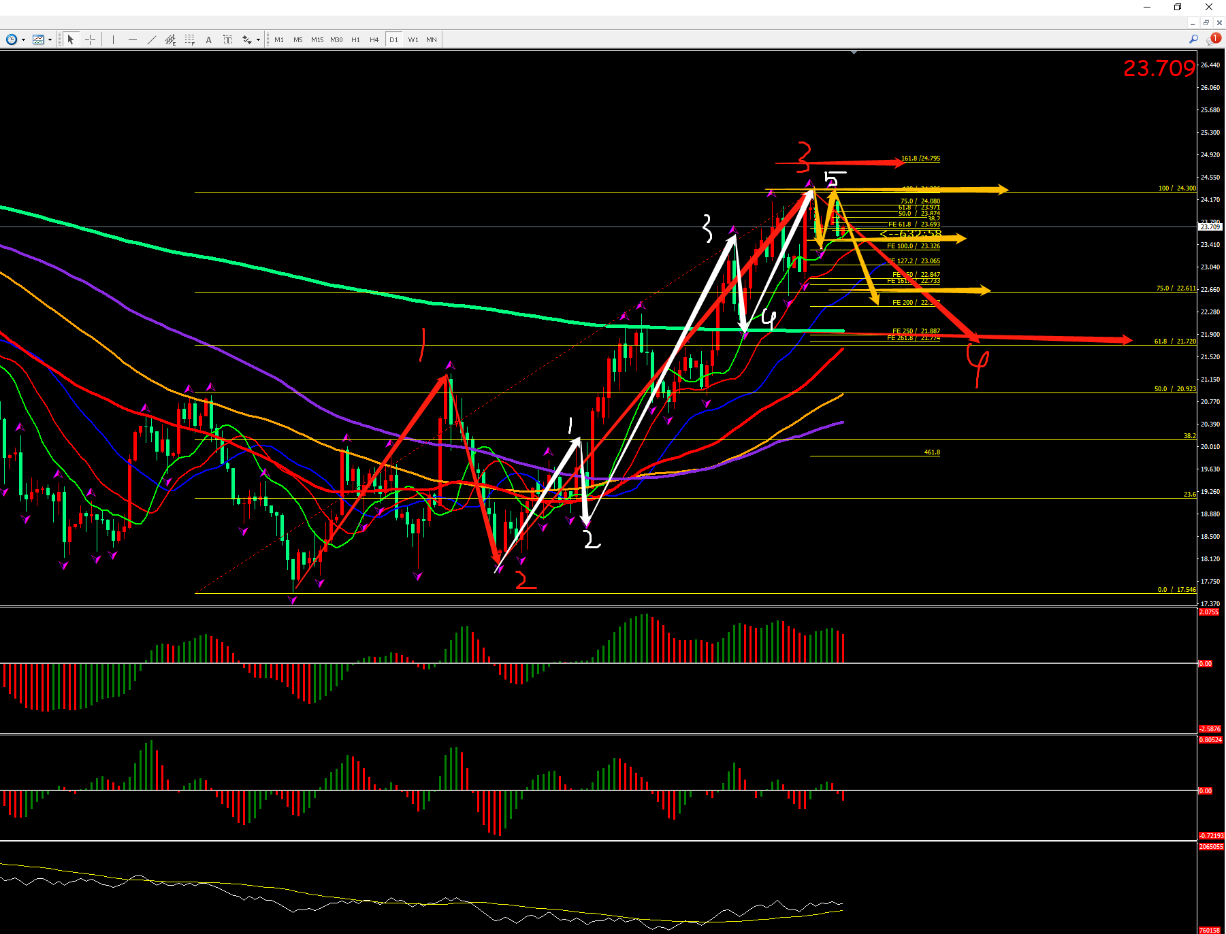The image size is (1226, 934).
Task: Pick the trendline drawing tool
Action: (x=151, y=40)
